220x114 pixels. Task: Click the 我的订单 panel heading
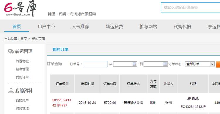tap(60, 50)
